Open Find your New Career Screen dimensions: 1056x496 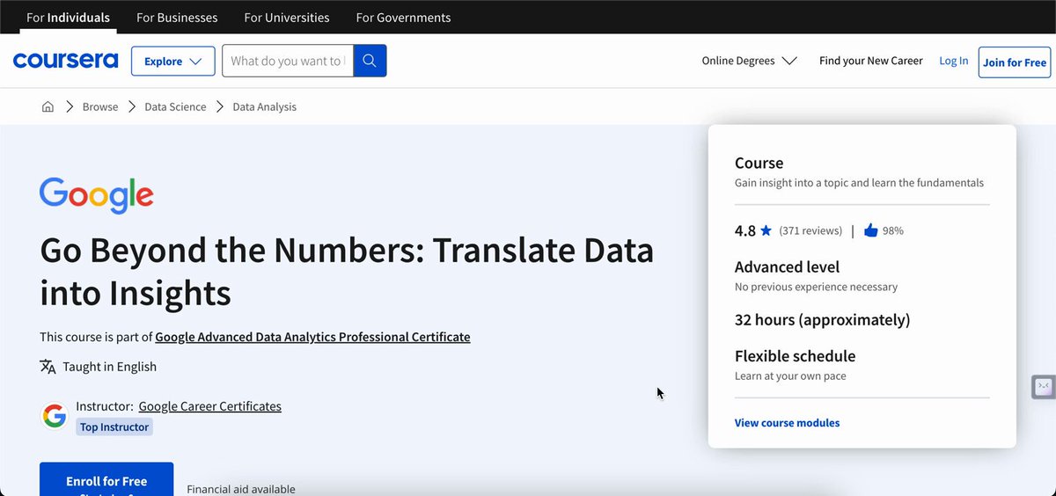tap(871, 61)
